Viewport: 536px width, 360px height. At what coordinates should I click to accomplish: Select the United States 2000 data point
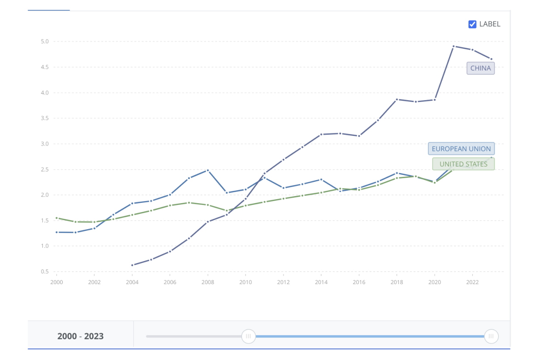tap(57, 218)
